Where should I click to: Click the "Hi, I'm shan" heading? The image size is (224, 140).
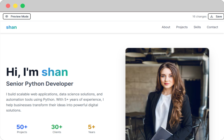(x=37, y=72)
